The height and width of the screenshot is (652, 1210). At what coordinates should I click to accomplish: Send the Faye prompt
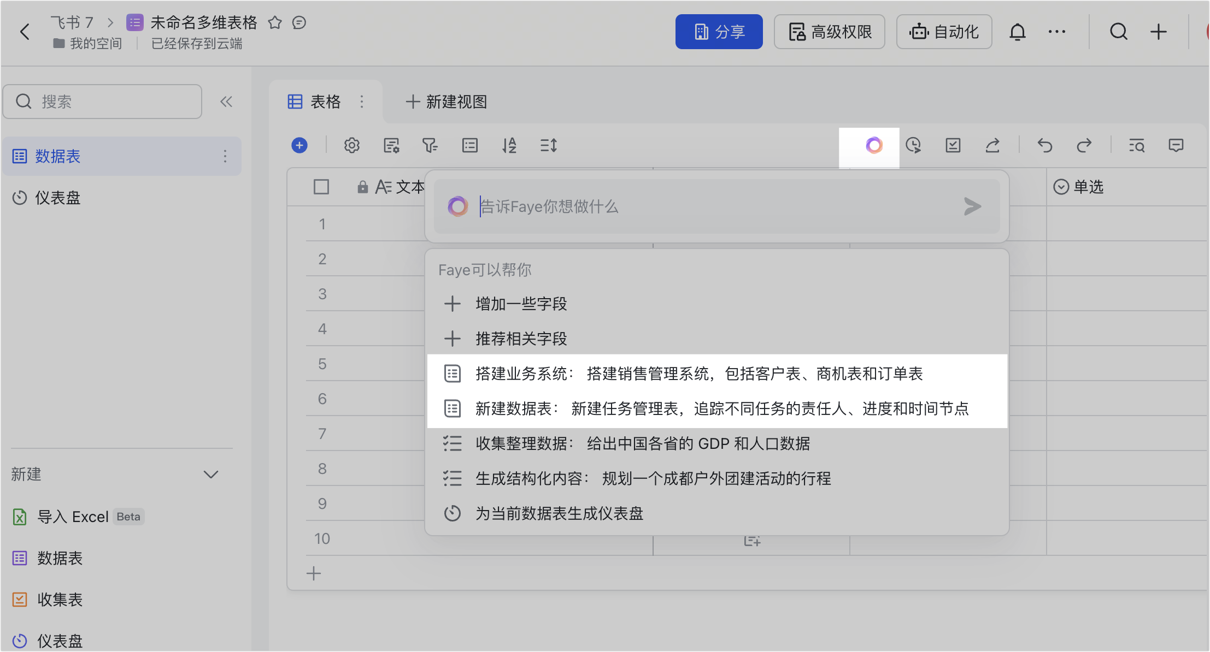click(972, 206)
